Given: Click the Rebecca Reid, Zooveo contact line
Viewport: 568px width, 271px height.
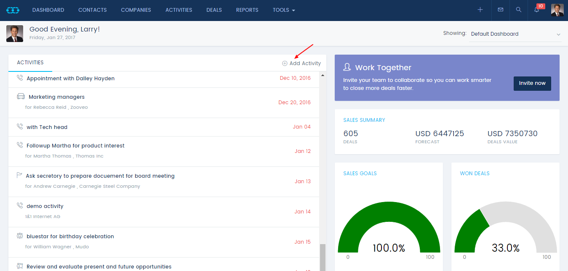Looking at the screenshot, I should (56, 107).
